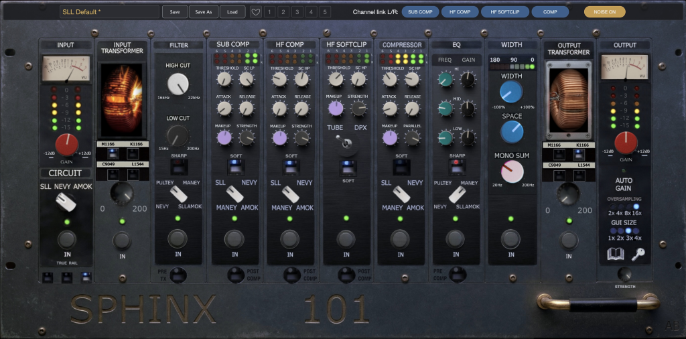Set GUI size to 1x
The width and height of the screenshot is (686, 339).
point(613,231)
